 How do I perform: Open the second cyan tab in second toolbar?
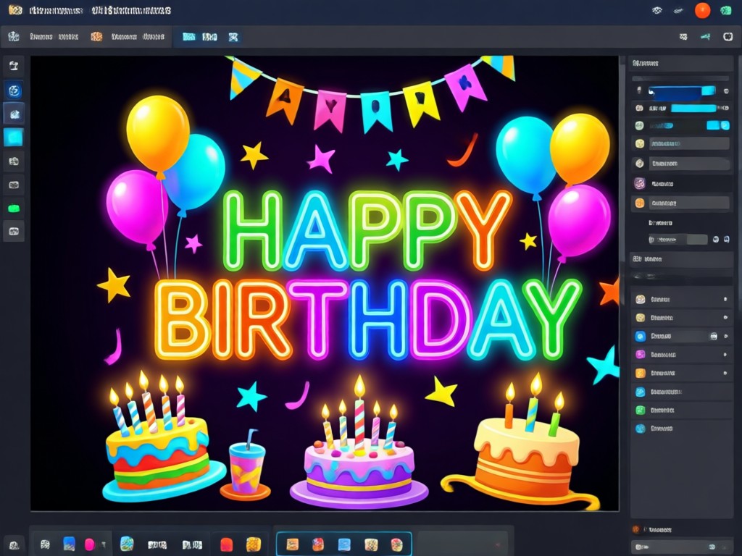coord(209,37)
